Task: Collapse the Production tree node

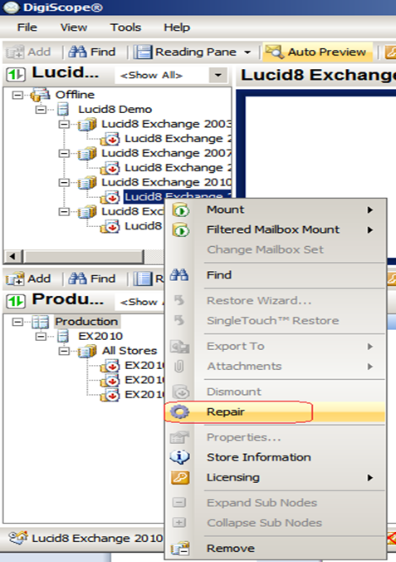Action: (x=17, y=322)
